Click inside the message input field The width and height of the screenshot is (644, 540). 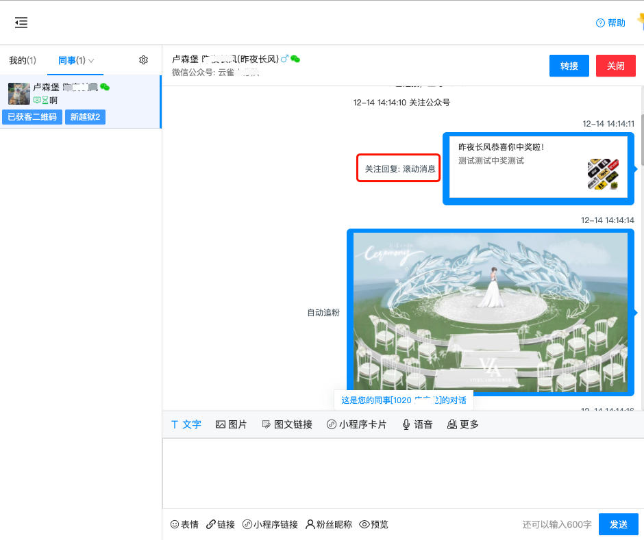click(x=403, y=472)
